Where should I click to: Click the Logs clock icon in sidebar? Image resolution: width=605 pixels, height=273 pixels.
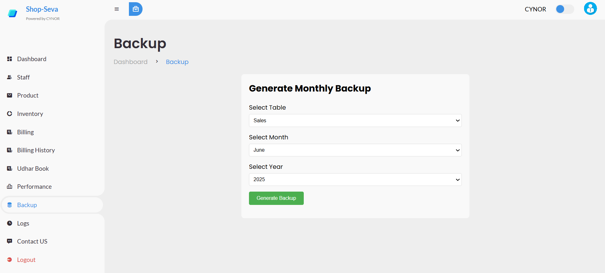coord(10,223)
